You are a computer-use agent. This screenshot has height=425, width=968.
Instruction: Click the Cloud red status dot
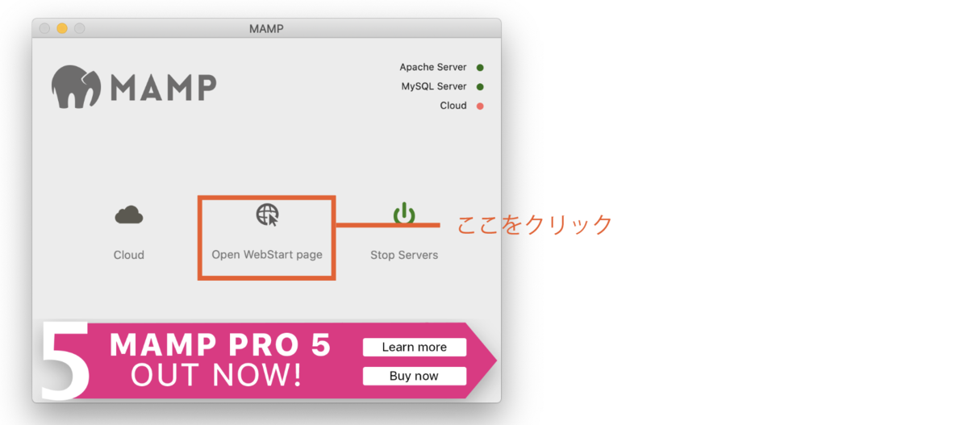(480, 106)
